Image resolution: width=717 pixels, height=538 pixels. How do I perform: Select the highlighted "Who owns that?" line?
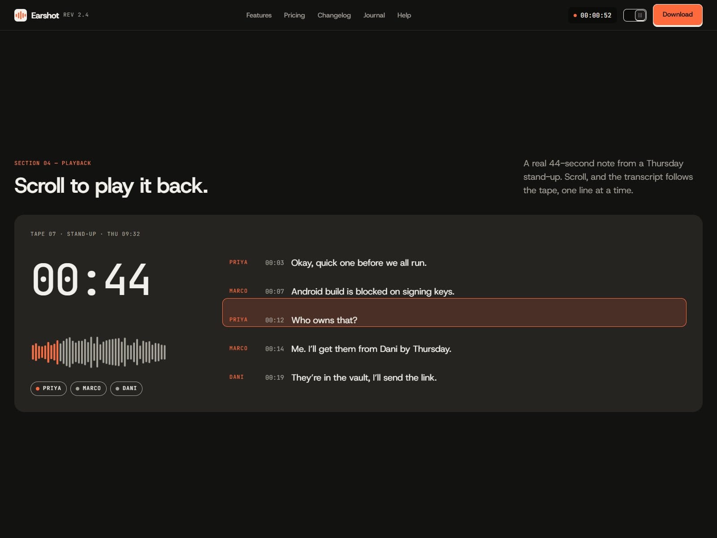[454, 312]
